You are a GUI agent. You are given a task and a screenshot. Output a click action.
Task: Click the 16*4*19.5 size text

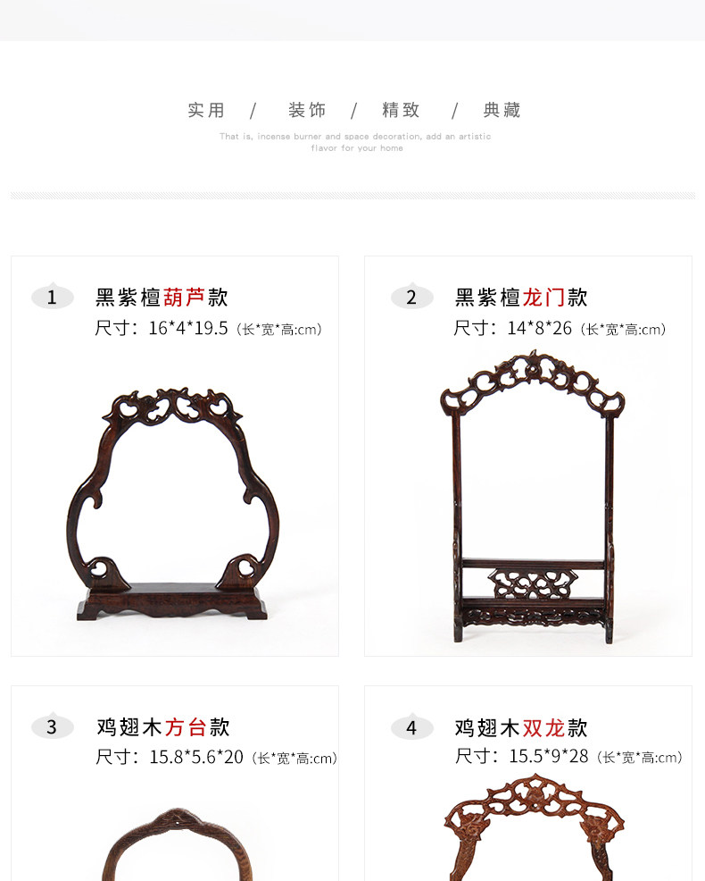(x=188, y=328)
